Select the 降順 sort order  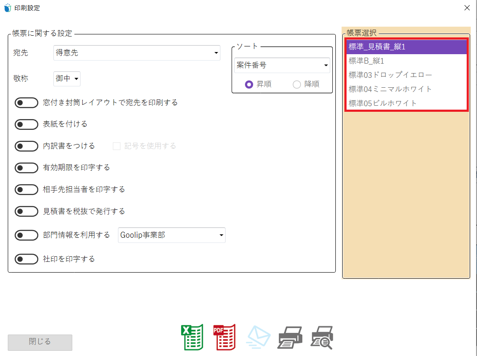coord(297,84)
